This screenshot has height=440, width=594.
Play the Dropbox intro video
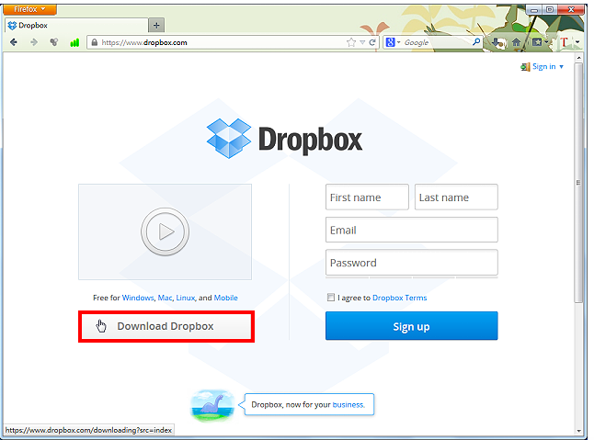(166, 231)
